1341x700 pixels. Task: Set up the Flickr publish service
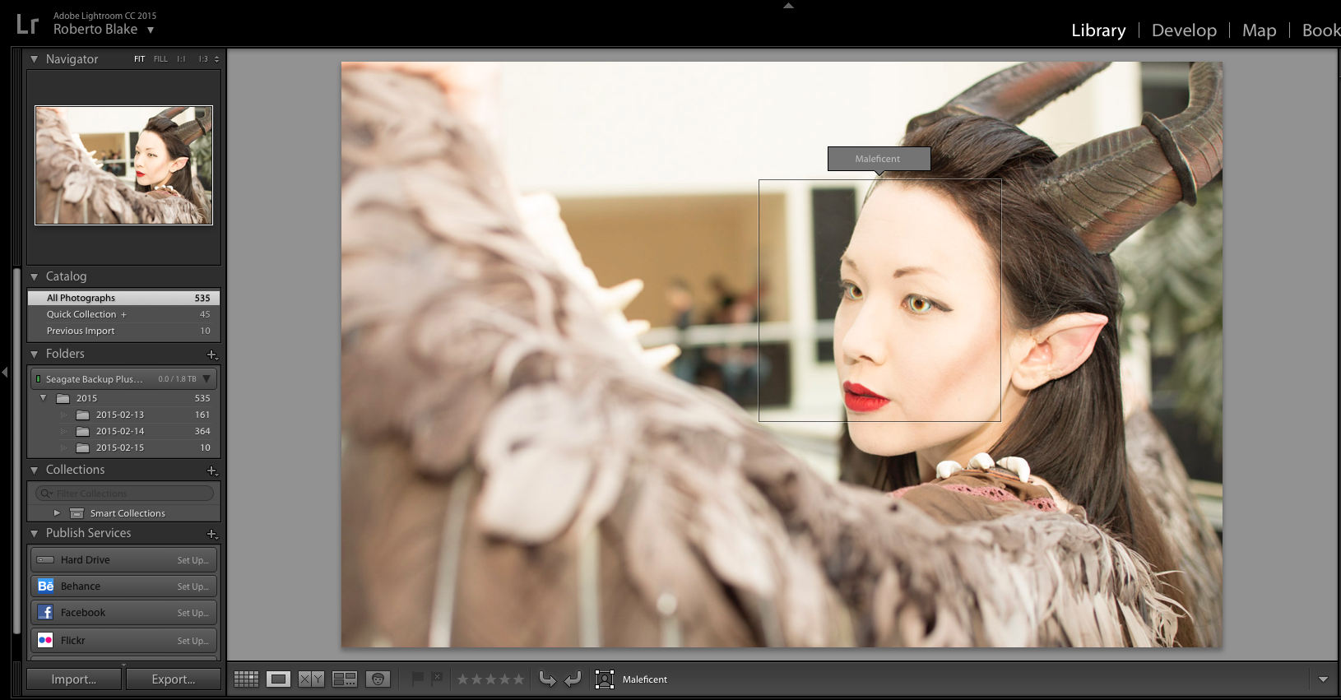(193, 641)
